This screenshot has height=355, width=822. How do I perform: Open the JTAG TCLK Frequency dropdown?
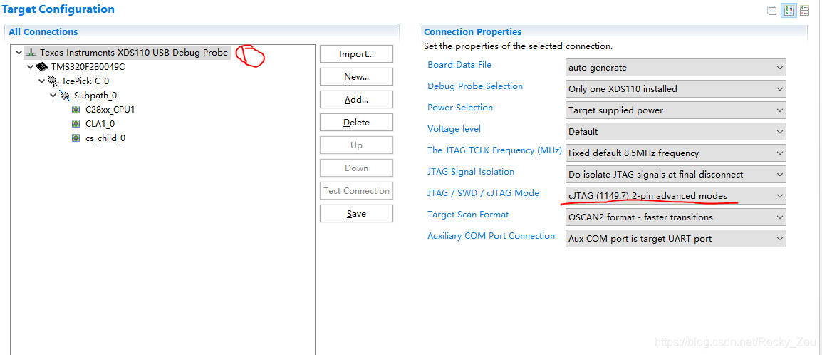pyautogui.click(x=676, y=153)
